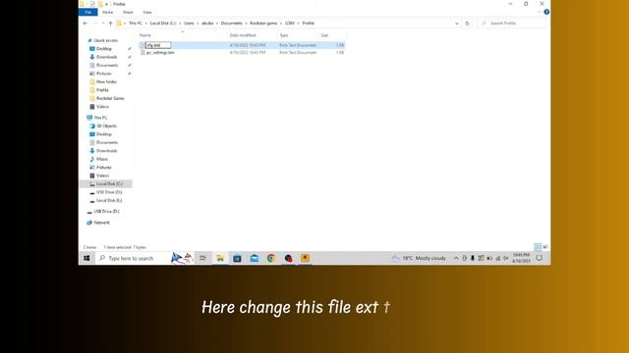Image resolution: width=629 pixels, height=353 pixels.
Task: Open Rockstar Games in Quick access
Action: (110, 98)
